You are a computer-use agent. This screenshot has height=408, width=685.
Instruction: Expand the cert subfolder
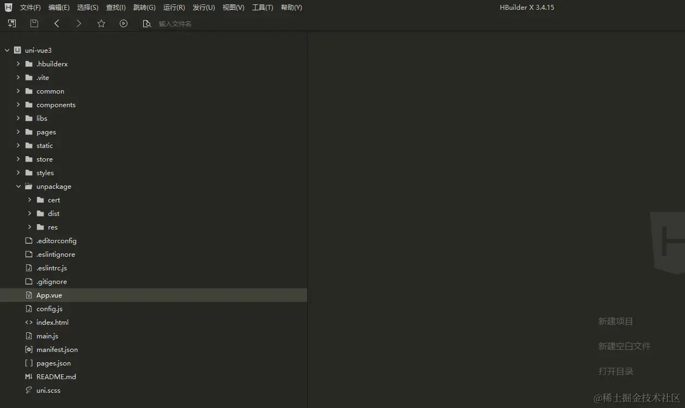tap(29, 200)
